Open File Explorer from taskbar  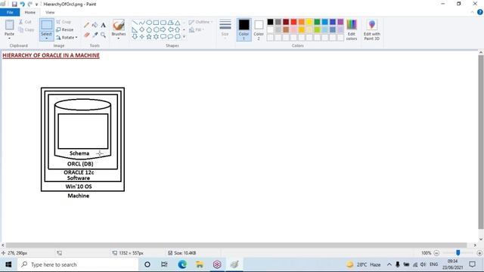pyautogui.click(x=200, y=264)
